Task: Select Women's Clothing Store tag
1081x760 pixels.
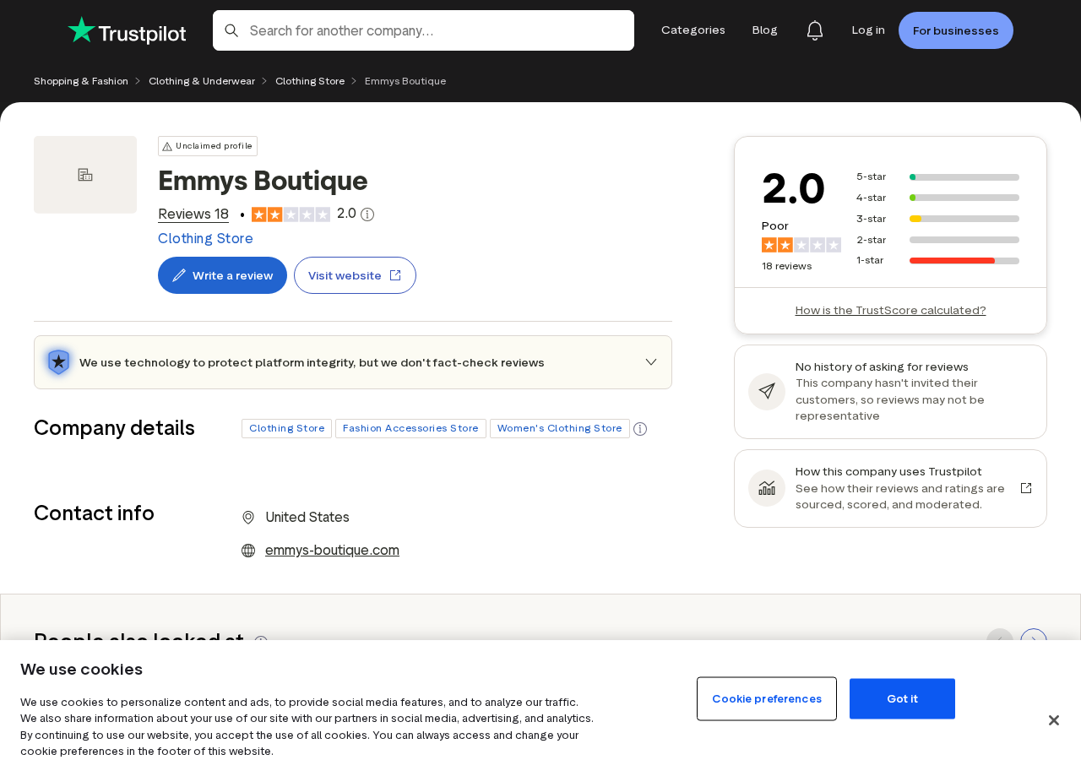Action: point(560,429)
